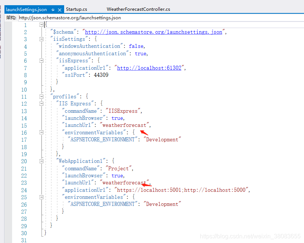Toggle the pin icon on launchSettings.json tab
The height and width of the screenshot is (243, 304).
point(53,10)
